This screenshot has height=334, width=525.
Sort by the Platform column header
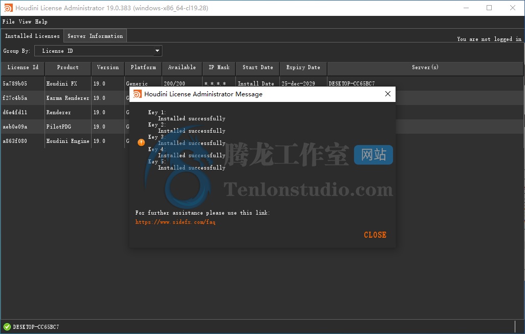143,68
